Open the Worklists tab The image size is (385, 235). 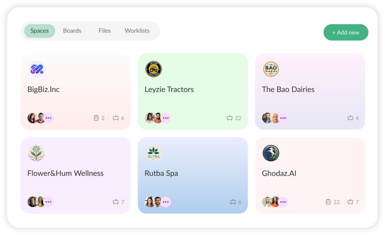[x=137, y=31]
